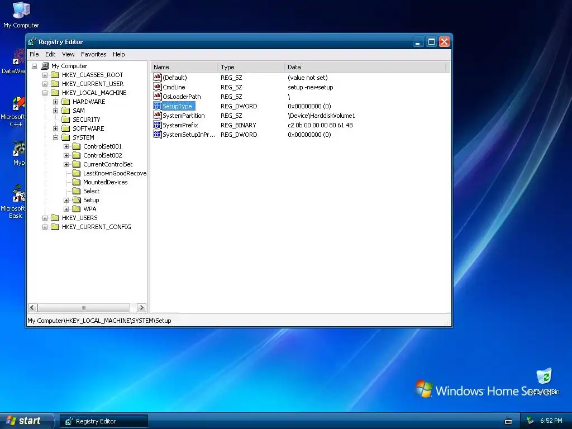Click the Registry Editor title bar icon

[x=32, y=42]
